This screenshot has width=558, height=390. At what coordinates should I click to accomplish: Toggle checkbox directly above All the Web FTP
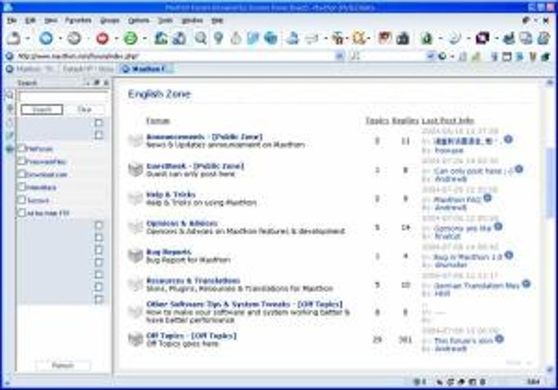pyautogui.click(x=21, y=200)
